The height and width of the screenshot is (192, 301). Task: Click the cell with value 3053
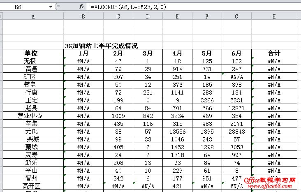pos(236,147)
